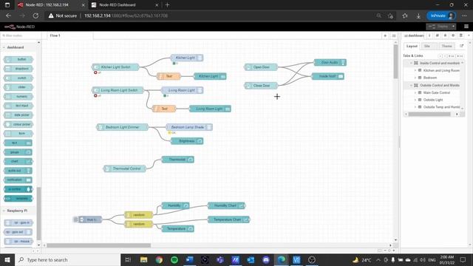Select the rpi - mouse palette node
Image resolution: width=473 pixels, height=266 pixels.
tap(18, 242)
